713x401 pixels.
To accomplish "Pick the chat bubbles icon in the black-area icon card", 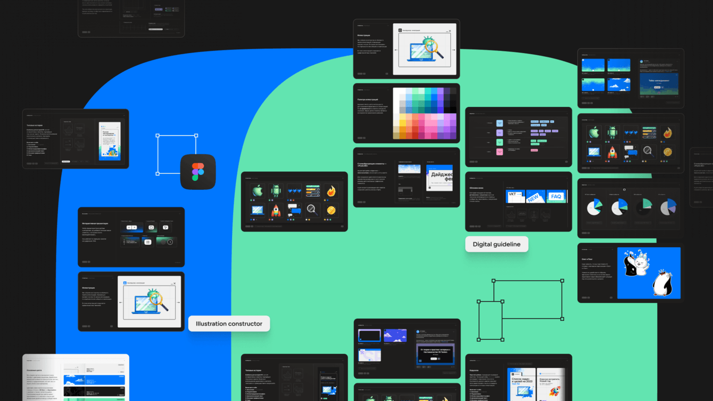I will tap(631, 152).
